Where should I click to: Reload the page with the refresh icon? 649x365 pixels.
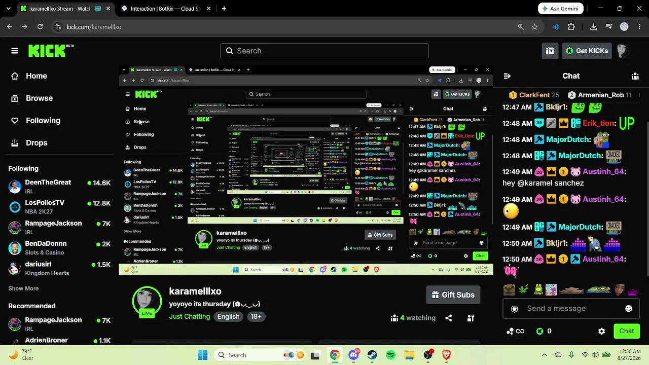[x=40, y=27]
